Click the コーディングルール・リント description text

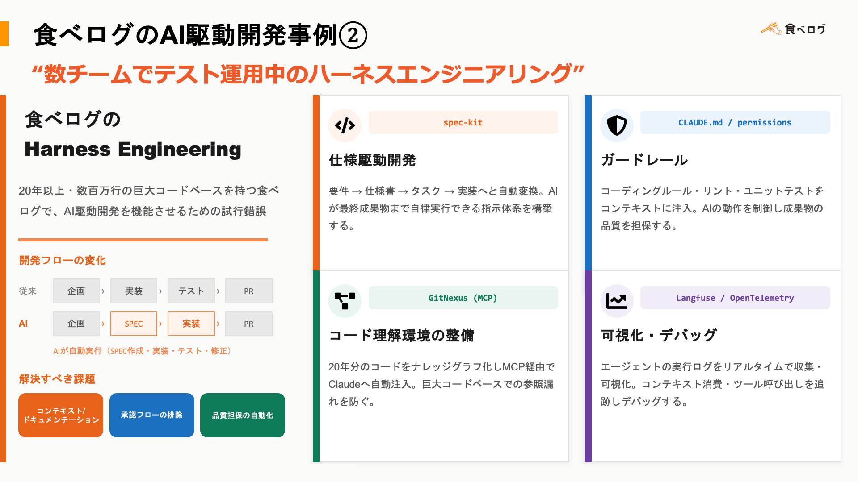click(x=712, y=208)
